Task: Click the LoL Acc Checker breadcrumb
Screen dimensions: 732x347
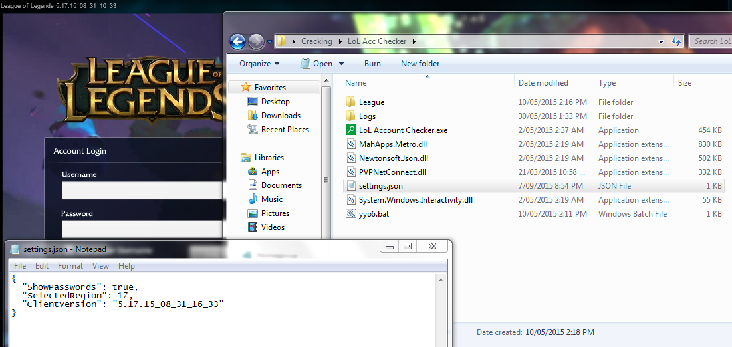Action: 377,41
